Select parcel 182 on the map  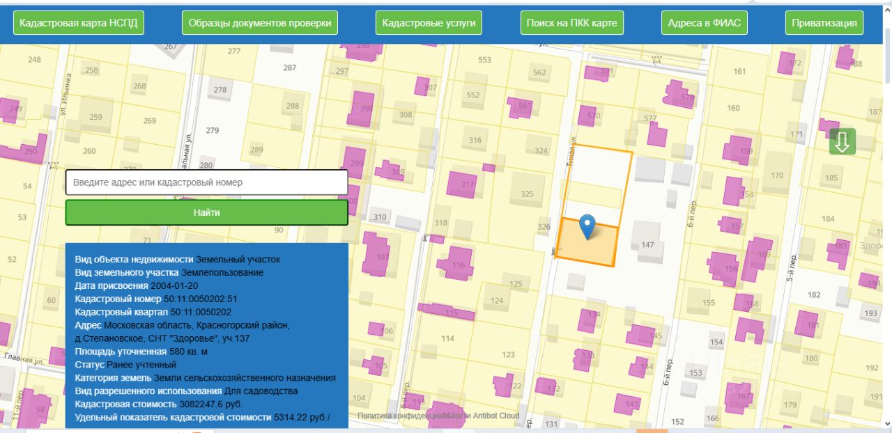[814, 295]
